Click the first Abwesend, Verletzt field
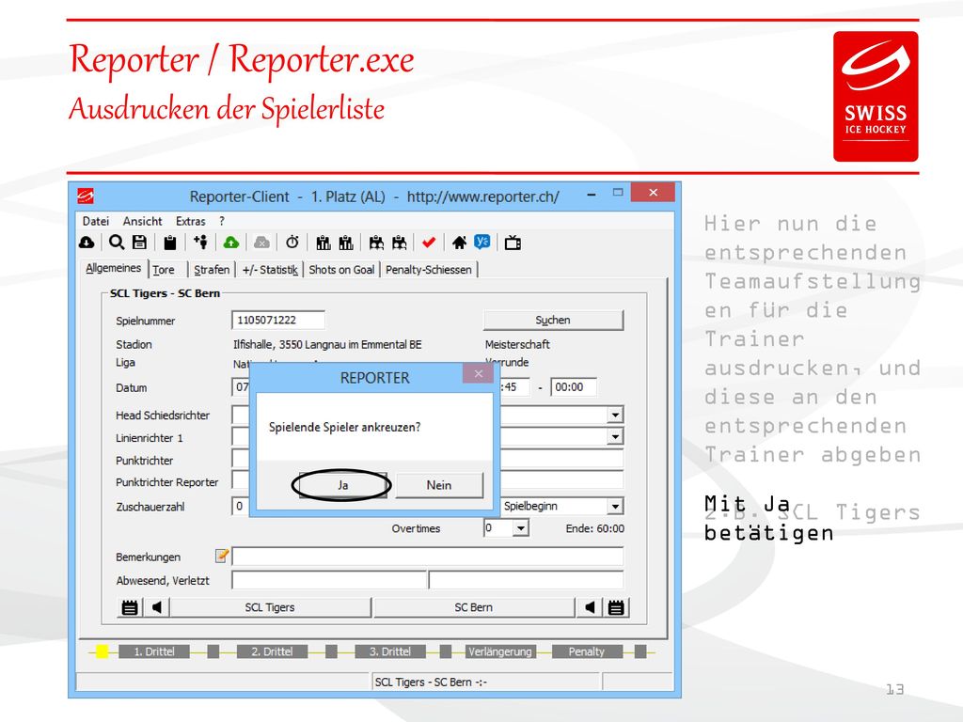 pyautogui.click(x=329, y=580)
